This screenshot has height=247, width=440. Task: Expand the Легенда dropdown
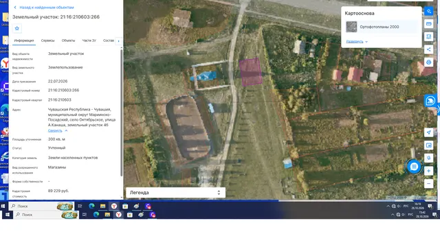(x=175, y=193)
